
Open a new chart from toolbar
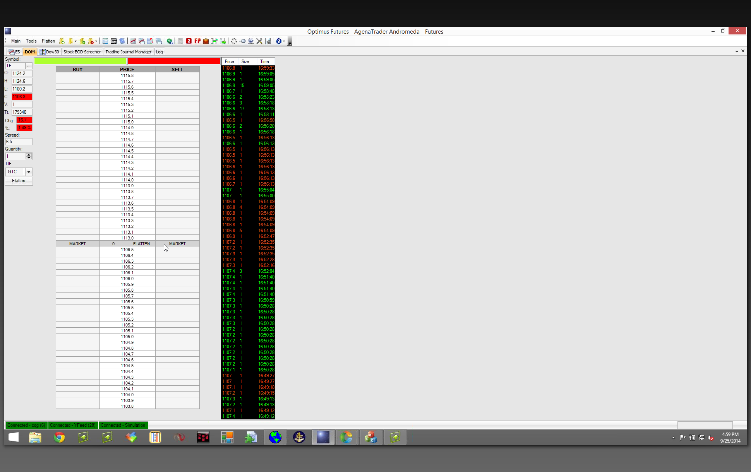133,41
